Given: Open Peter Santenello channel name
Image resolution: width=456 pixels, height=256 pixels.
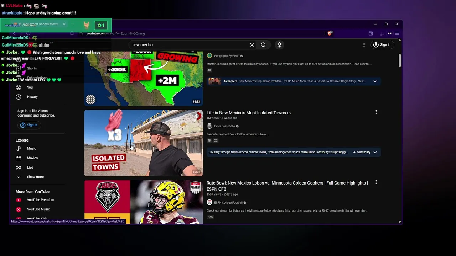Looking at the screenshot, I should click(x=224, y=126).
